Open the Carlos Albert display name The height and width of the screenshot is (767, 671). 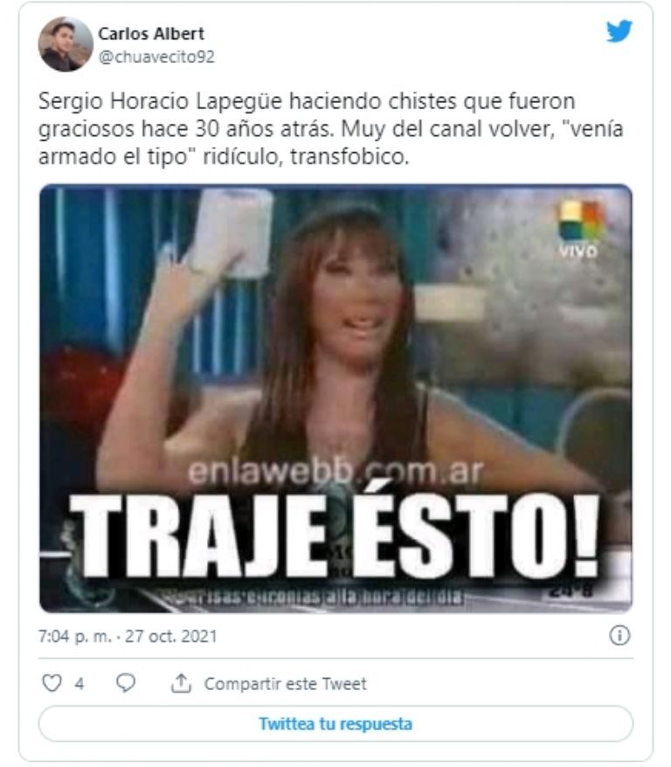(151, 34)
